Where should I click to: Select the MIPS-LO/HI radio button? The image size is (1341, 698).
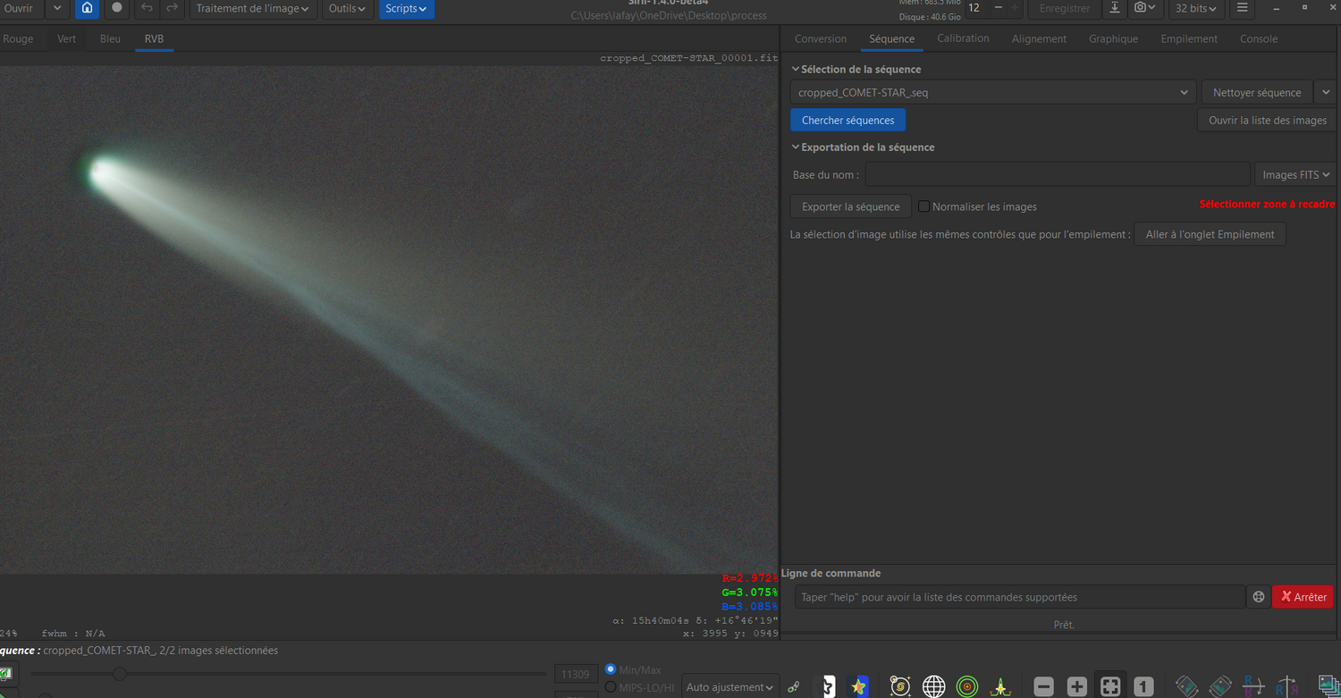point(611,687)
